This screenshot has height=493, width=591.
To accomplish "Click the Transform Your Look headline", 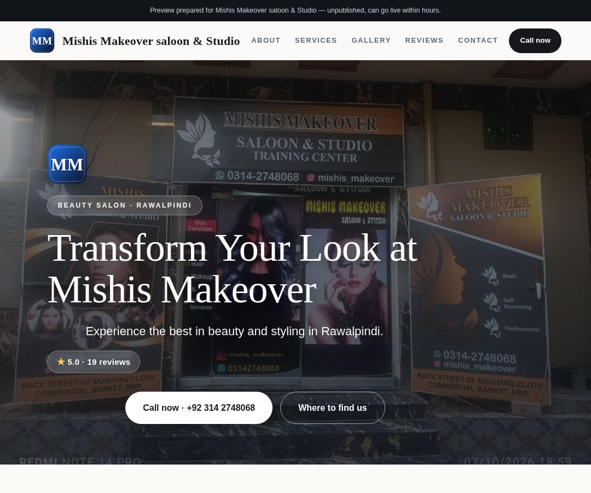I will tap(233, 268).
